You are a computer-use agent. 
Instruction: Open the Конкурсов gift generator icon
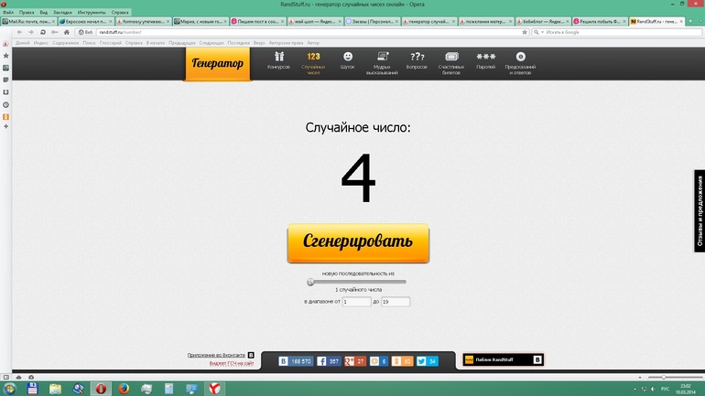(x=278, y=60)
